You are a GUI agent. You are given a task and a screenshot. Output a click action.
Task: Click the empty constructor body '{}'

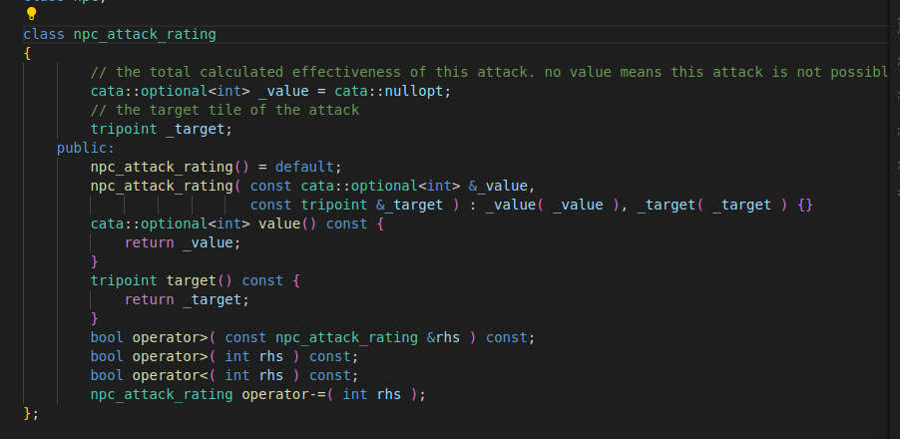point(805,205)
